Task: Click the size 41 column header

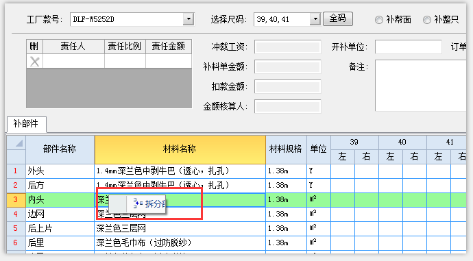Action: tap(446, 142)
